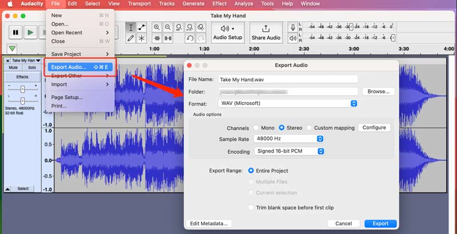Click the green timeline options triangle
Viewport: 457px width, 234px height.
tap(12, 48)
